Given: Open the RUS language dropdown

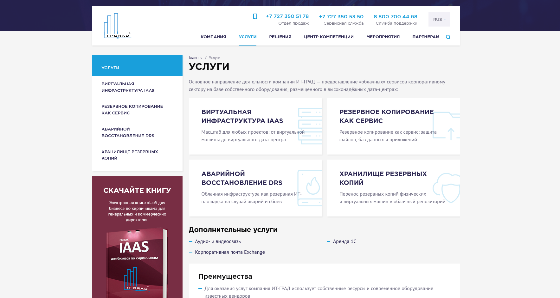Looking at the screenshot, I should [x=439, y=19].
